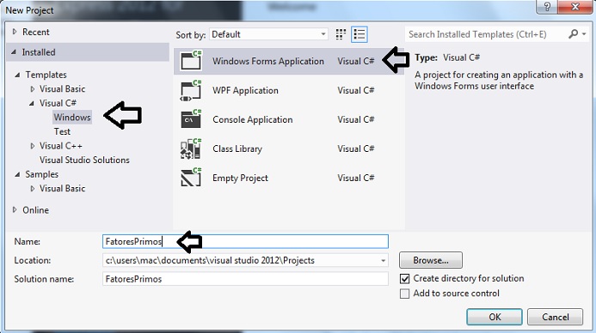Viewport: 596px width, 333px height.
Task: Select the Visual C++ node label
Action: click(x=61, y=146)
